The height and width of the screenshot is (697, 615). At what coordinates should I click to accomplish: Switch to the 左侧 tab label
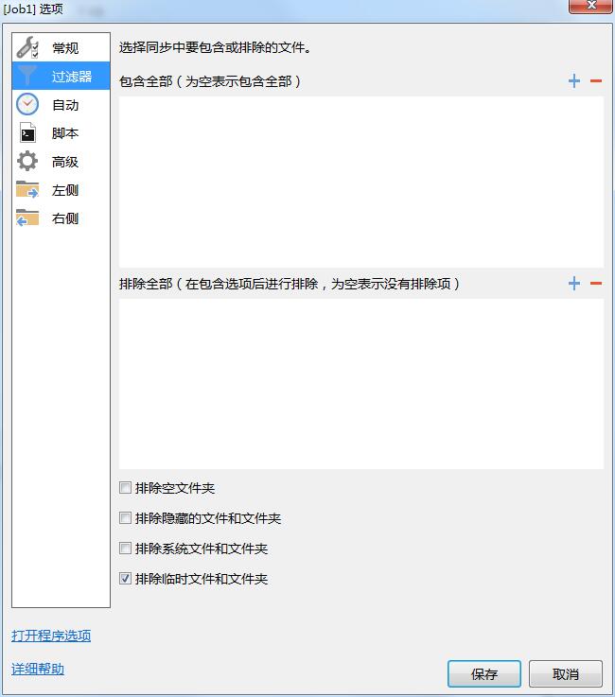65,190
